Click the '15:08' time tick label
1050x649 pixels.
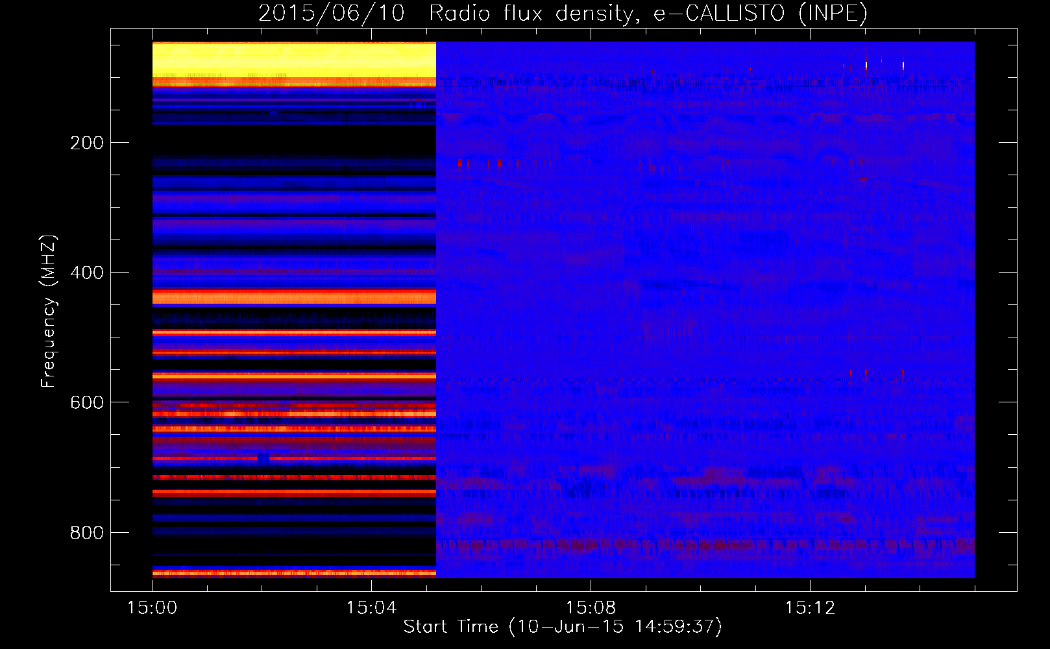(x=591, y=607)
